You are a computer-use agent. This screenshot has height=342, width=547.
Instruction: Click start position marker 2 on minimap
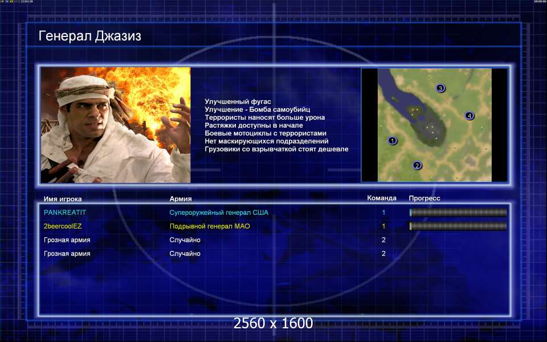tap(417, 165)
